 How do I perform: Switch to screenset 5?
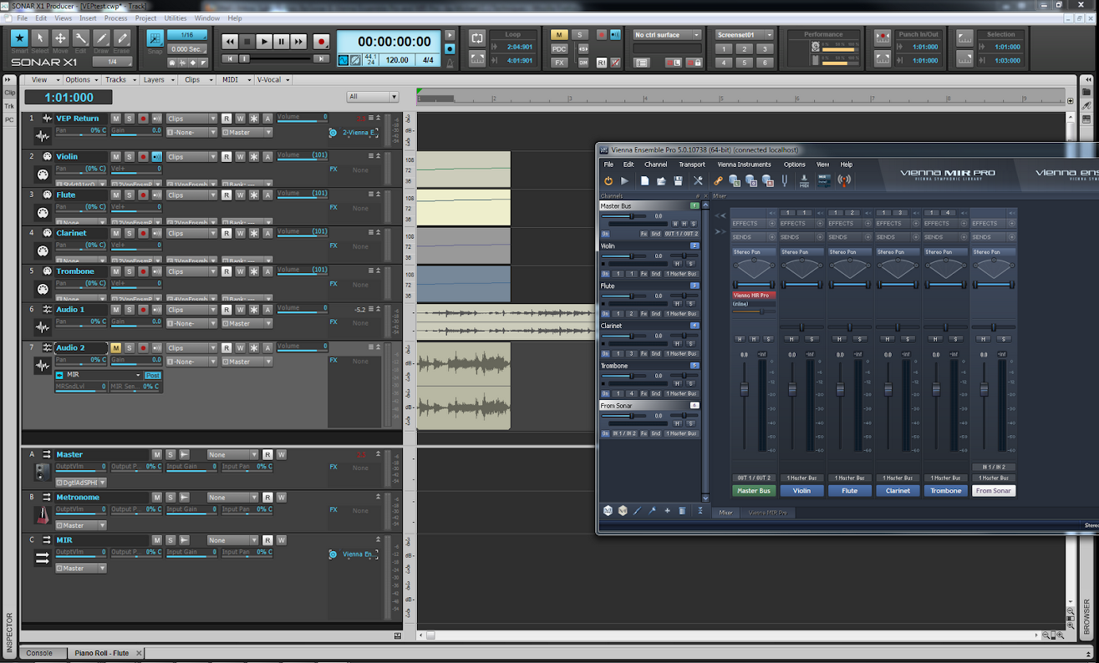click(744, 63)
